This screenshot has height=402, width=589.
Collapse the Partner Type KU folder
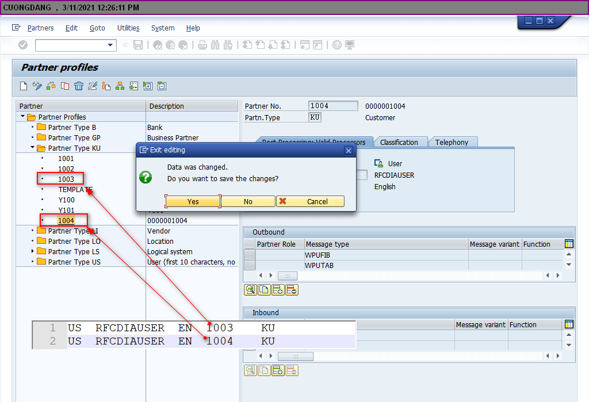tap(33, 148)
